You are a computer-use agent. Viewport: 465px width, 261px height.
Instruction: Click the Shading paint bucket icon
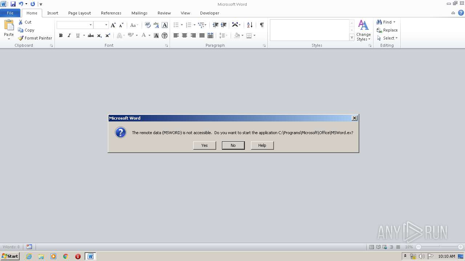point(237,36)
